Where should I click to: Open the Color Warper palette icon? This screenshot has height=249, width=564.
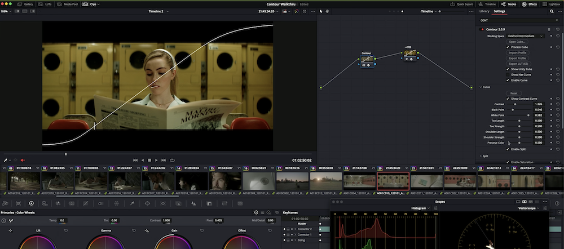tap(117, 203)
